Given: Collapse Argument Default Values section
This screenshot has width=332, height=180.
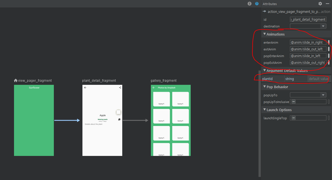Looking at the screenshot, I should (x=264, y=70).
